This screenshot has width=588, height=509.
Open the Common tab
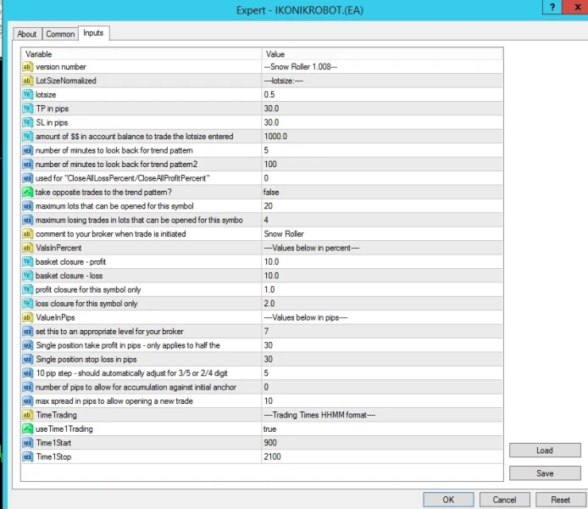(60, 34)
